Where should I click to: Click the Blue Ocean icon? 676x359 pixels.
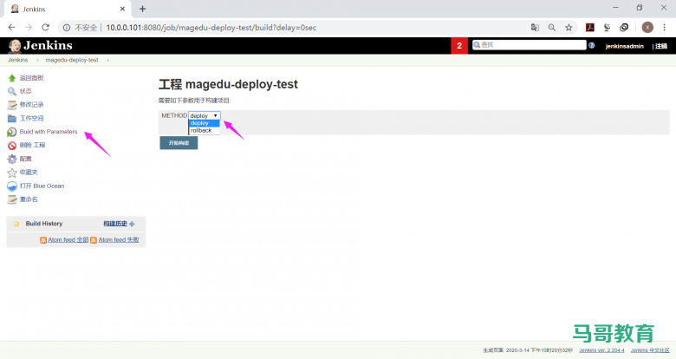point(12,186)
